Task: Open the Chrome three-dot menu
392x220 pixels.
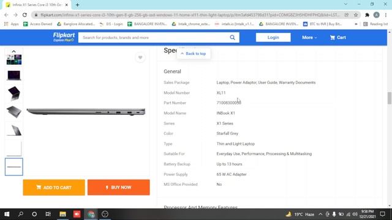Action: pos(386,15)
